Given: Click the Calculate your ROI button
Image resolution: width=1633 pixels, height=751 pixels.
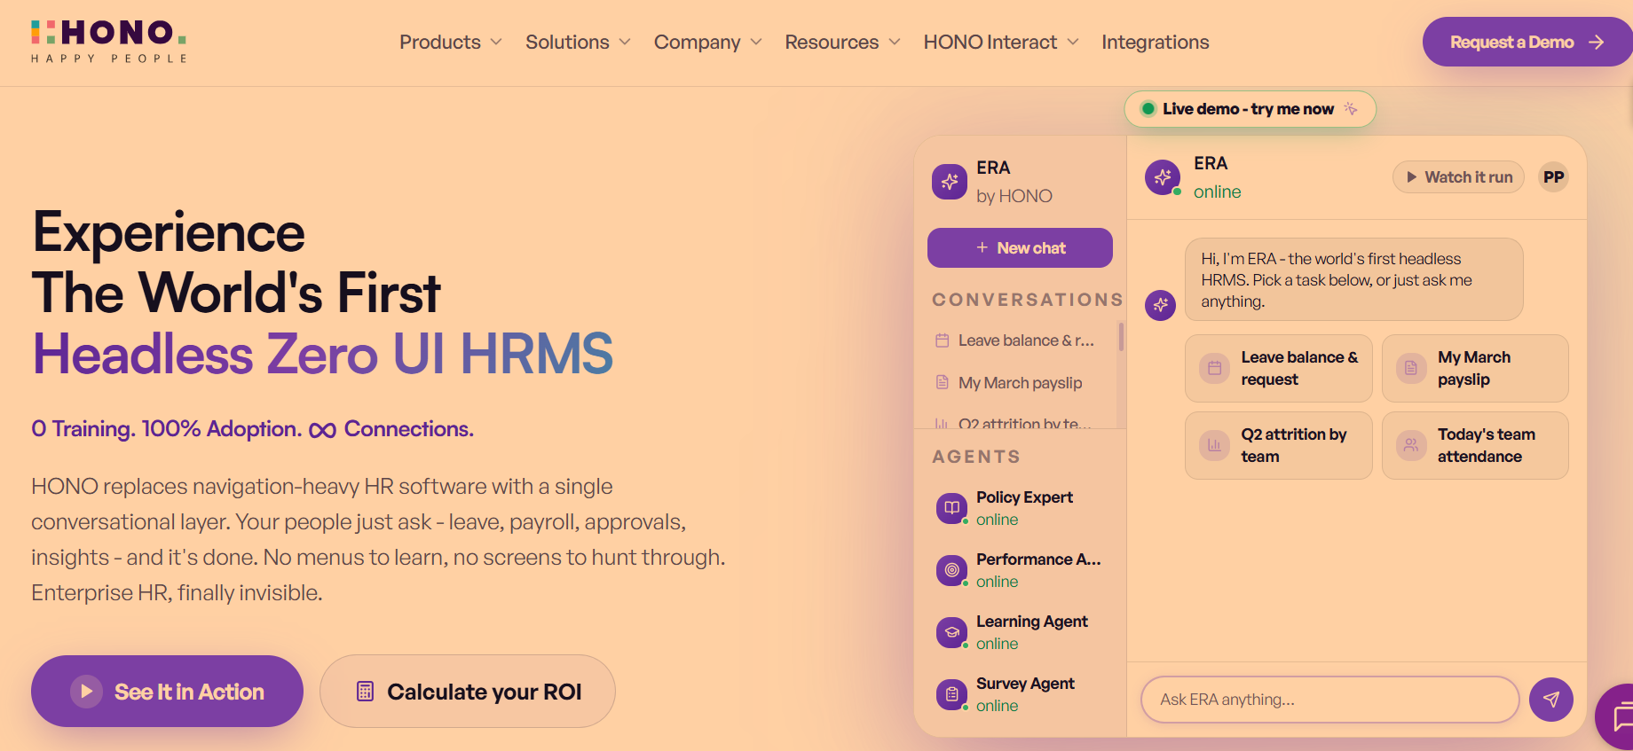Looking at the screenshot, I should coord(468,692).
